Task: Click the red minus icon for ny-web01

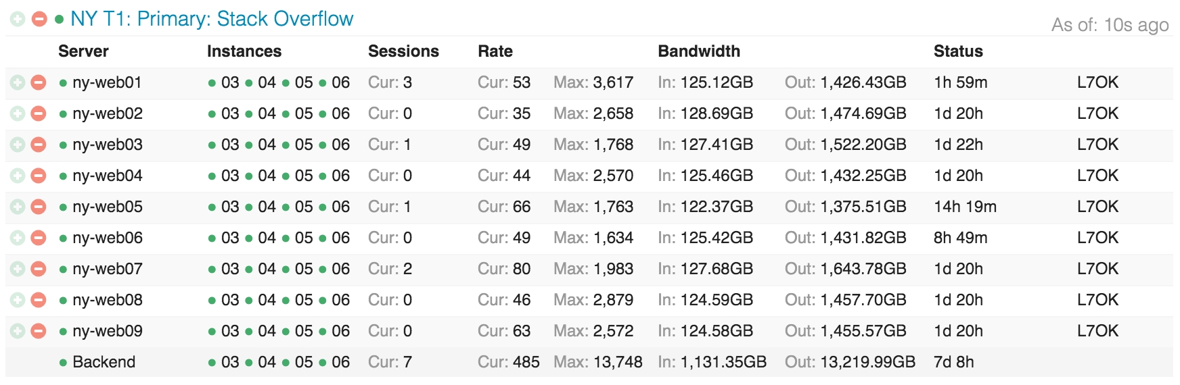Action: point(39,82)
